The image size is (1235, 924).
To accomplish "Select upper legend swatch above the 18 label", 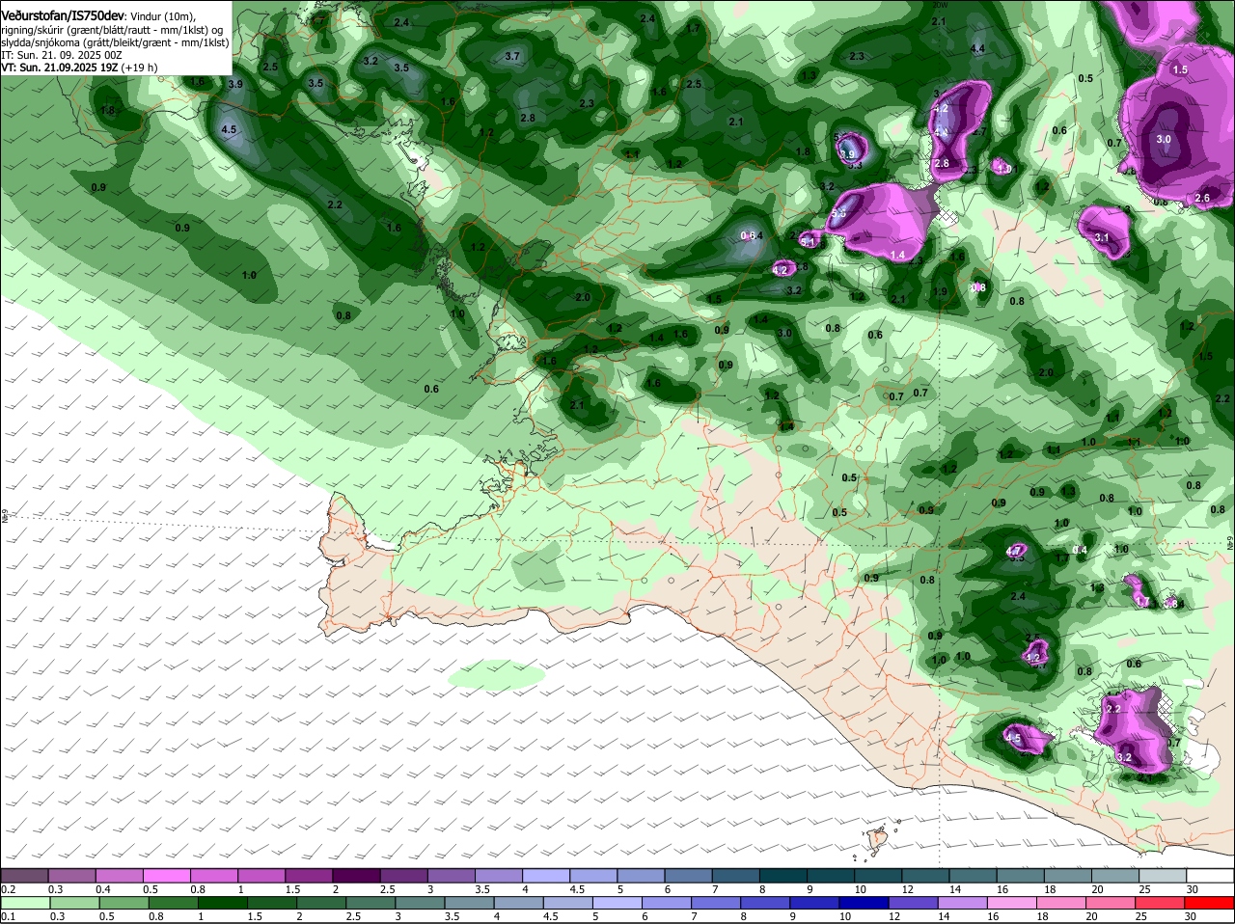I will (x=1066, y=875).
